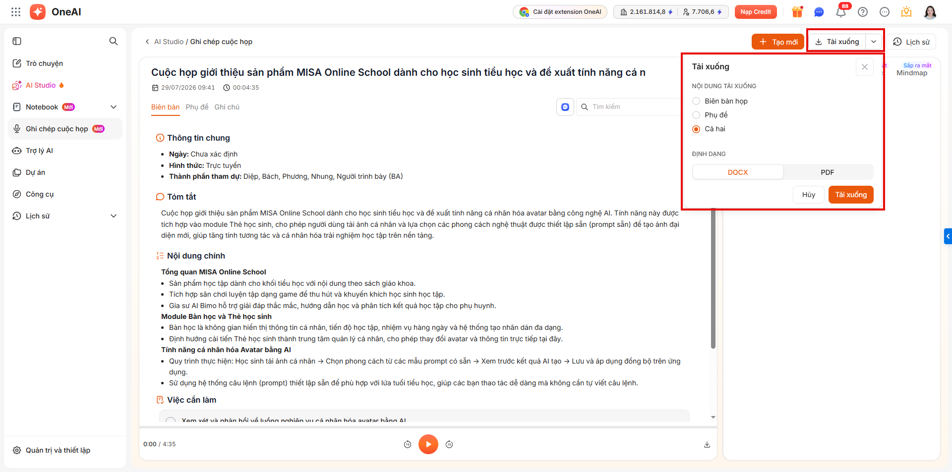Click the Tóm tắt section heading

[181, 197]
